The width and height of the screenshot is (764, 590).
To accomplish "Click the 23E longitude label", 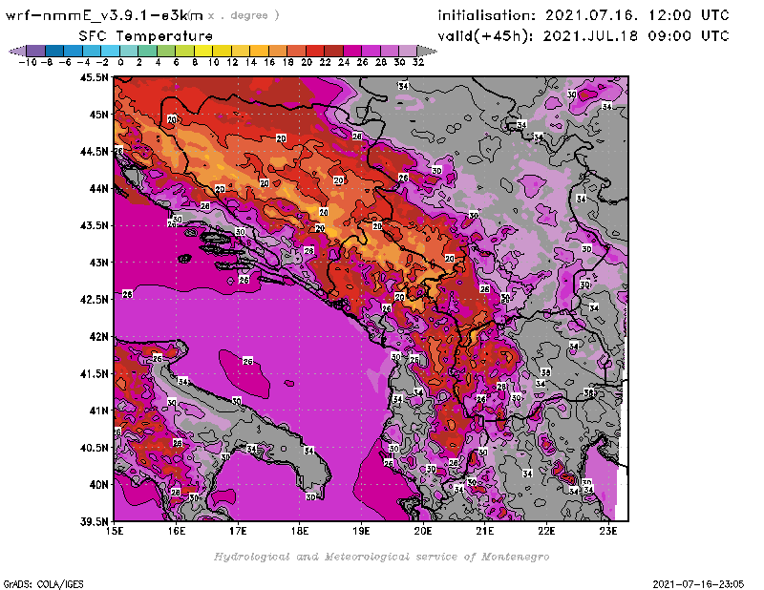I will [x=608, y=531].
